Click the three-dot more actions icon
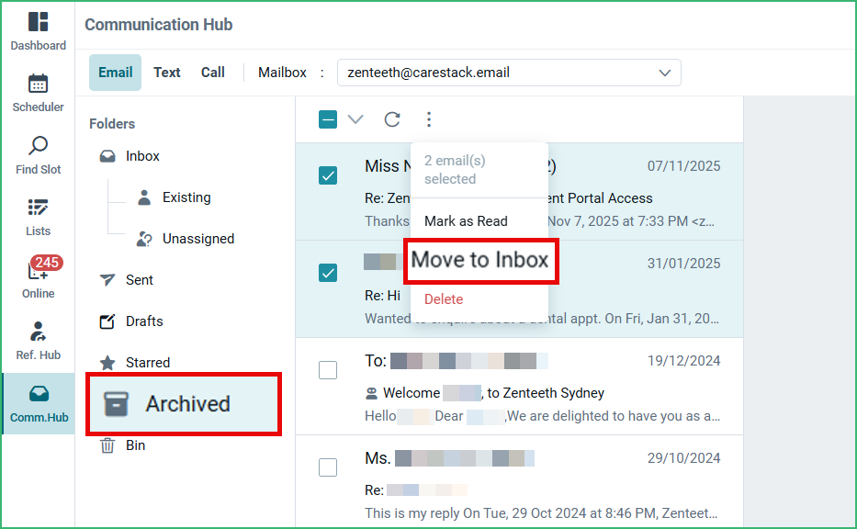Image resolution: width=857 pixels, height=529 pixels. (x=429, y=119)
